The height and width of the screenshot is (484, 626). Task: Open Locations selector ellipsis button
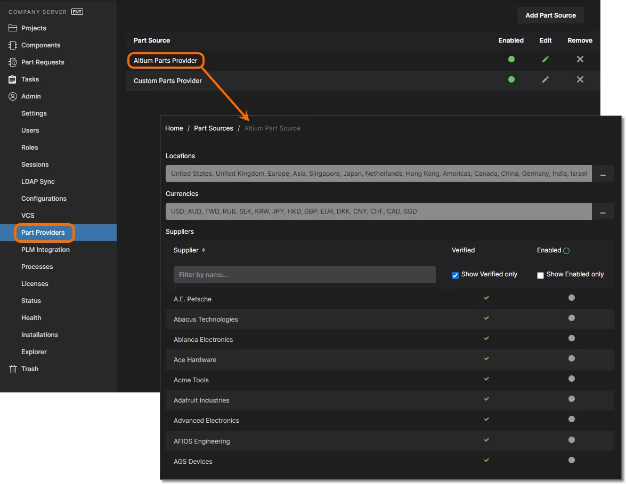click(603, 174)
